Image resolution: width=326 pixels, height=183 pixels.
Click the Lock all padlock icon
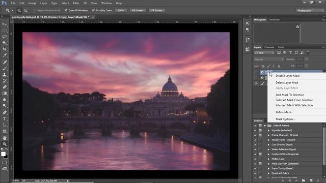coord(279,66)
